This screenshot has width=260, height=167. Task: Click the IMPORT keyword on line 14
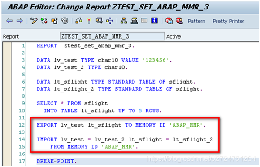coord(47,140)
